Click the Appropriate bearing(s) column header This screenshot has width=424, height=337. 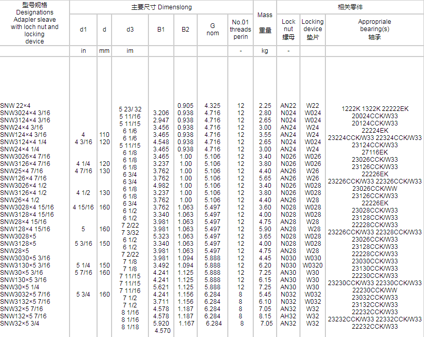pos(375,29)
